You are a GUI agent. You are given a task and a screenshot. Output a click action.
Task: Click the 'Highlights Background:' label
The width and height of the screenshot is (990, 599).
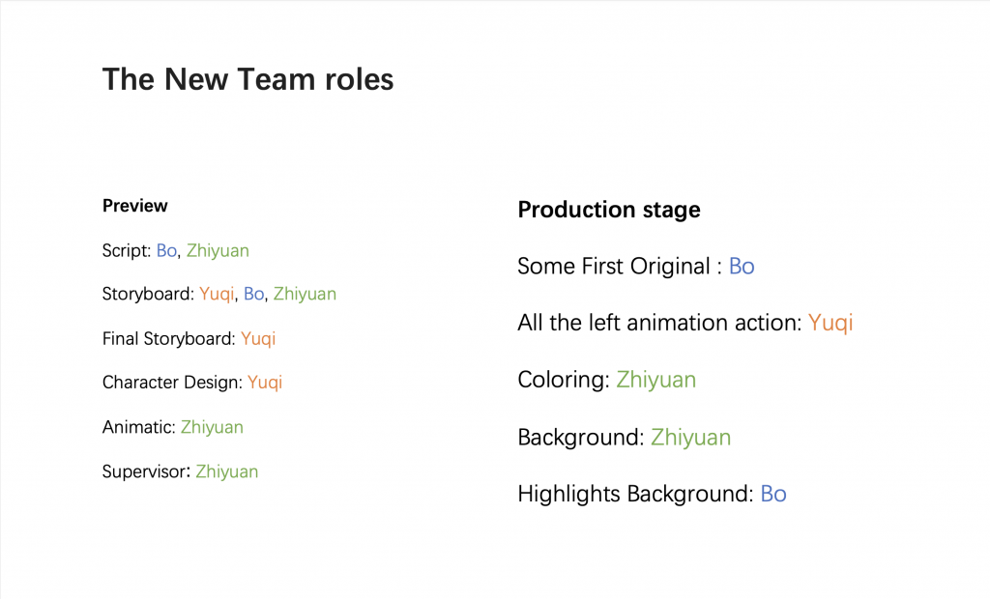[636, 495]
